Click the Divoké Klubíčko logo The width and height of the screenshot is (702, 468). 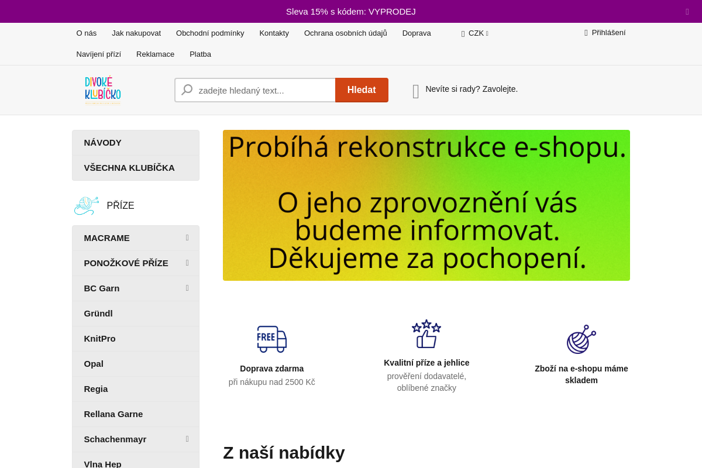103,90
